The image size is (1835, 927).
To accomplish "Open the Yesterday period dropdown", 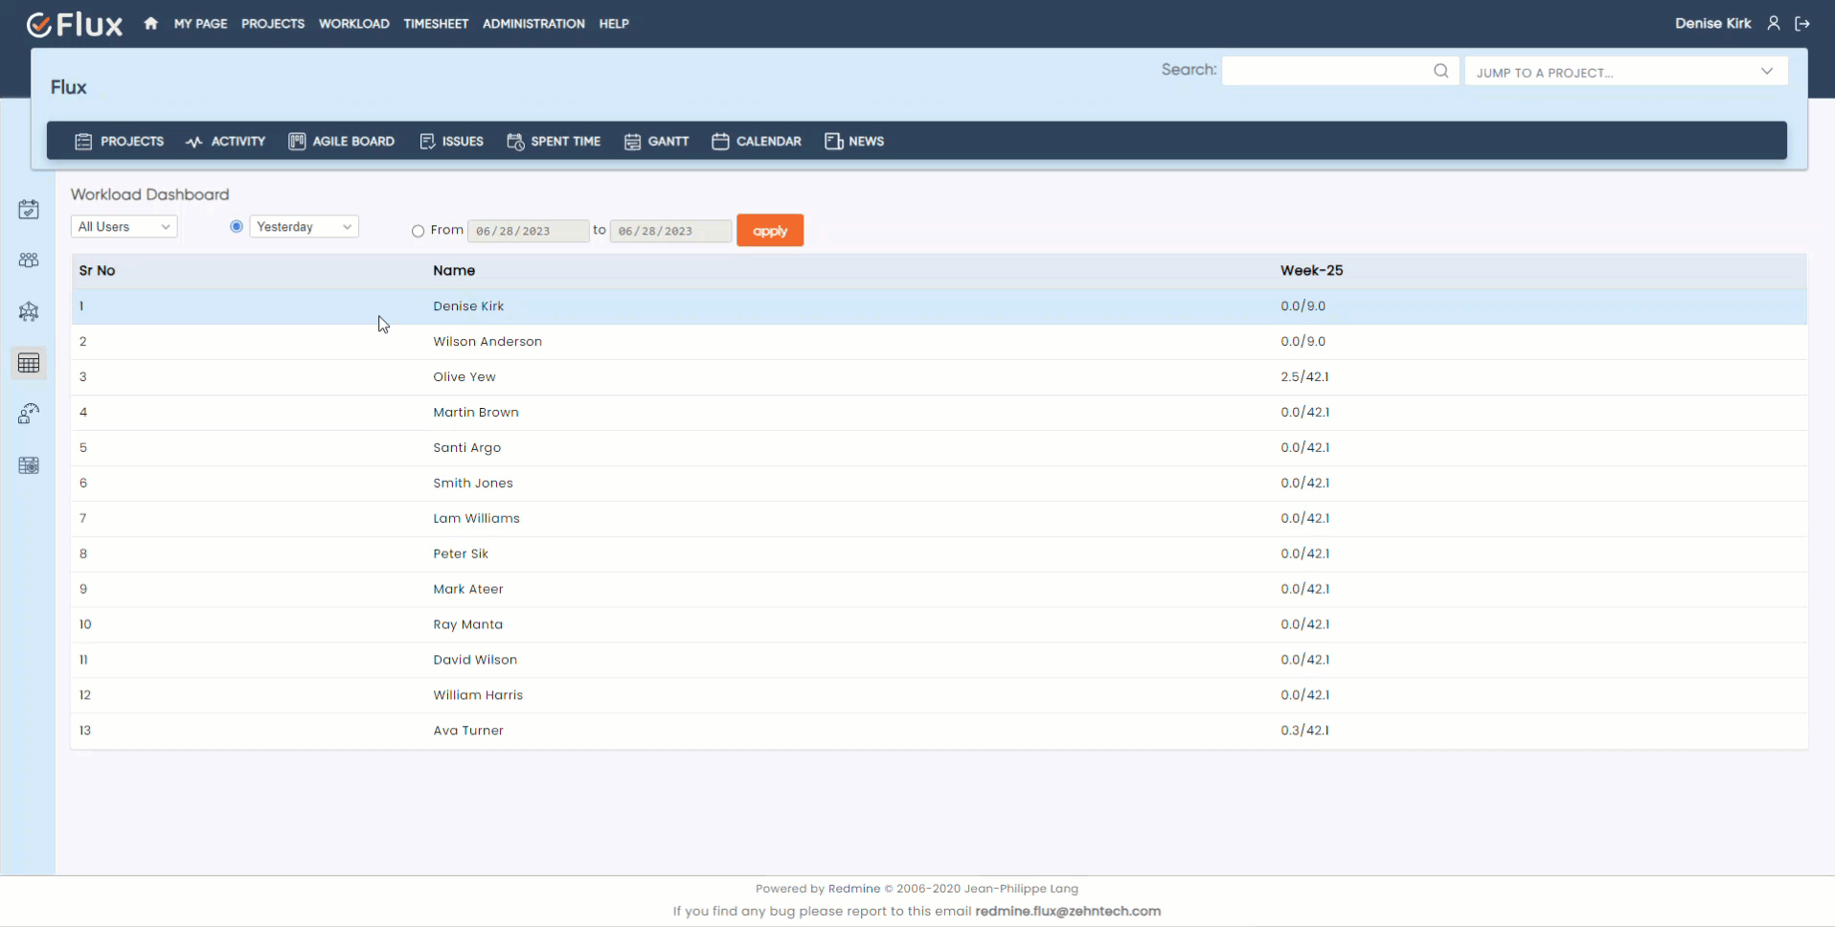I will pyautogui.click(x=304, y=227).
